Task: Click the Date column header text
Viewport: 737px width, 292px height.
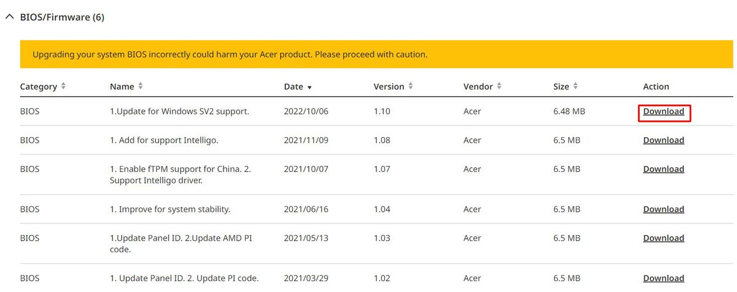Action: (294, 87)
